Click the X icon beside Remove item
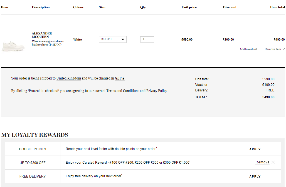Image resolution: width=286 pixels, height=187 pixels. 283,49
